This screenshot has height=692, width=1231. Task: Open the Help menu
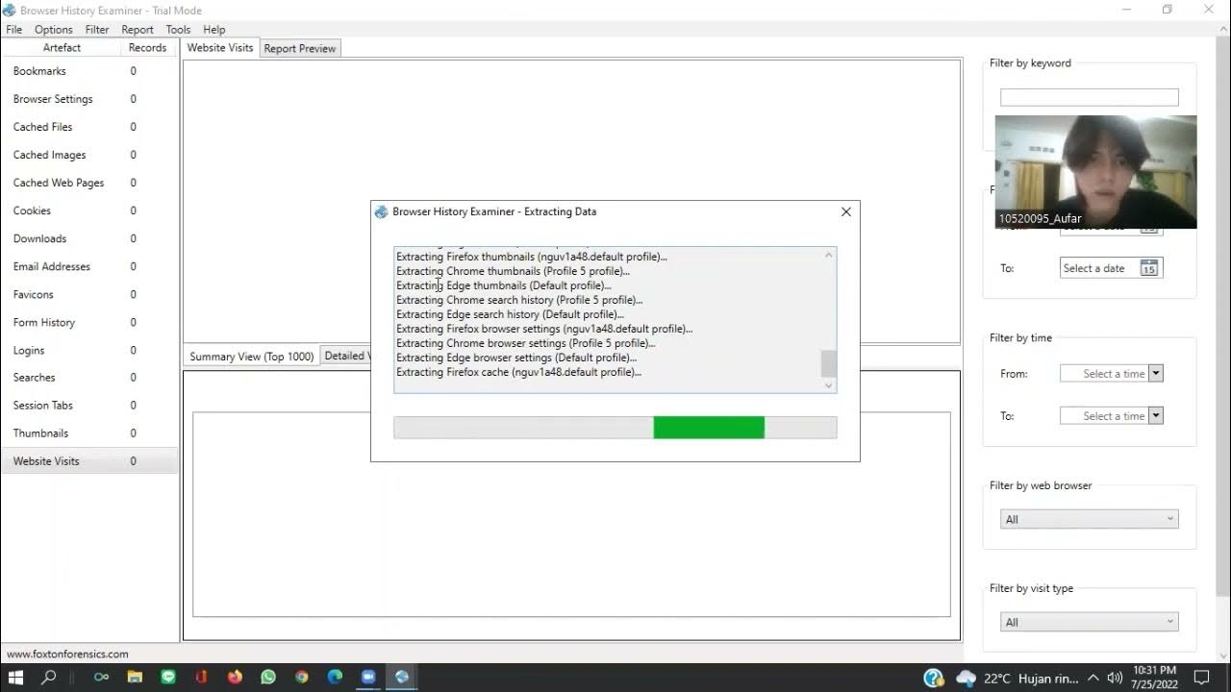pyautogui.click(x=214, y=30)
